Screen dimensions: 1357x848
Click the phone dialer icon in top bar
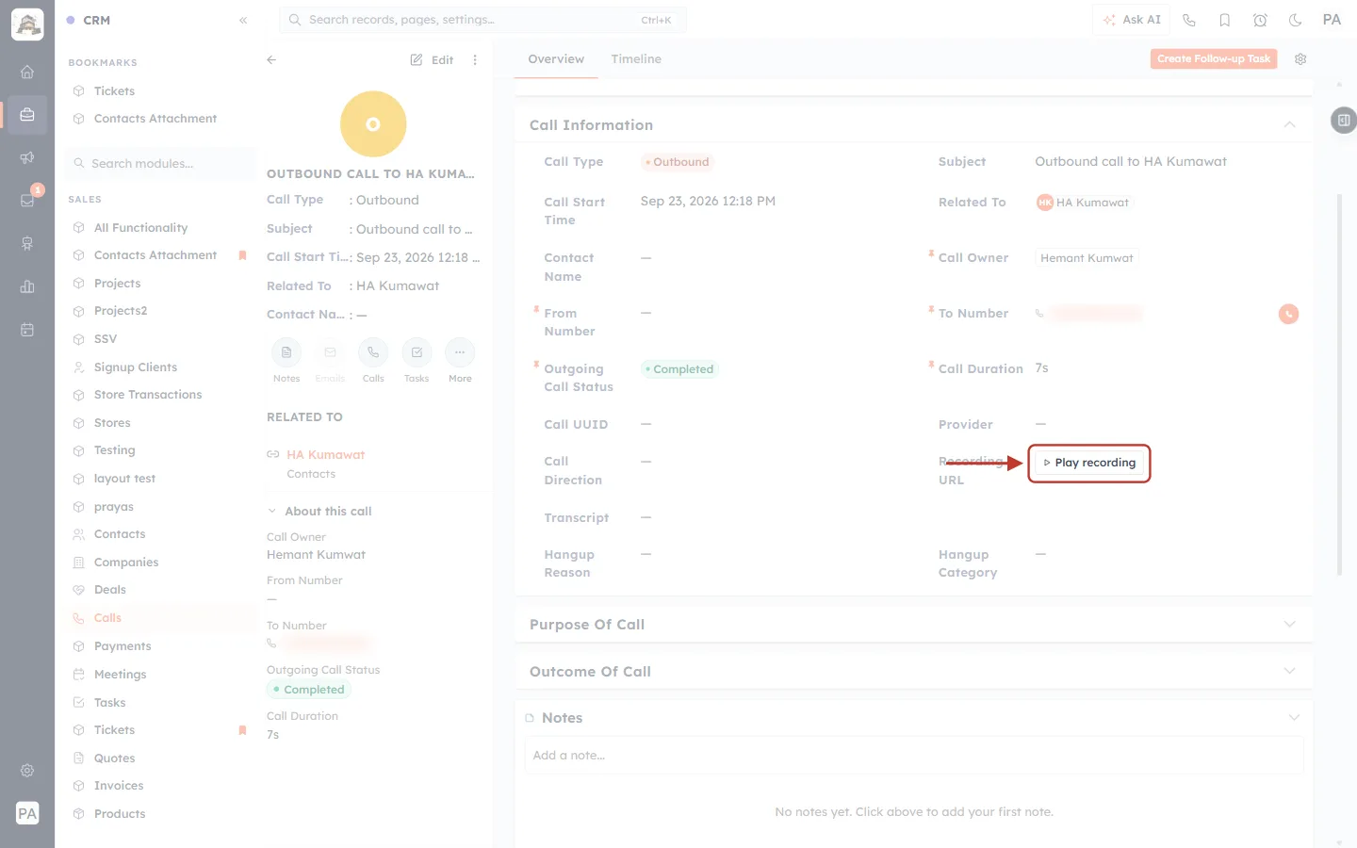tap(1189, 20)
